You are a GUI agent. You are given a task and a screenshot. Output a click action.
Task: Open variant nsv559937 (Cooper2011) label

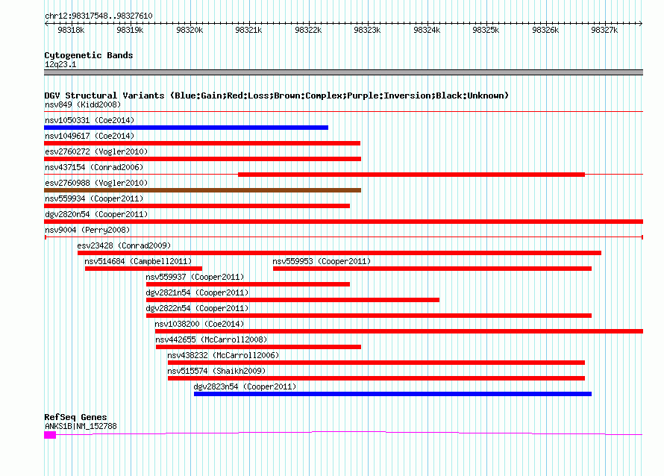(x=195, y=277)
